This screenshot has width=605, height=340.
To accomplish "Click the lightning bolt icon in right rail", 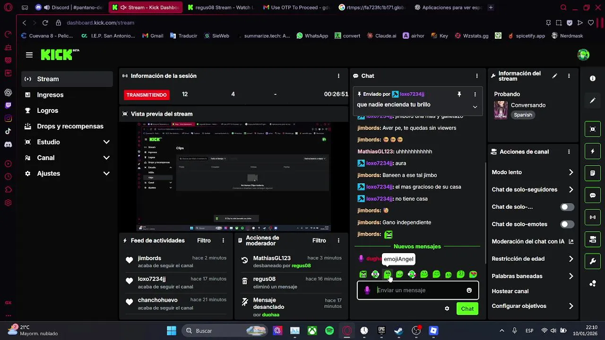I will (x=593, y=151).
